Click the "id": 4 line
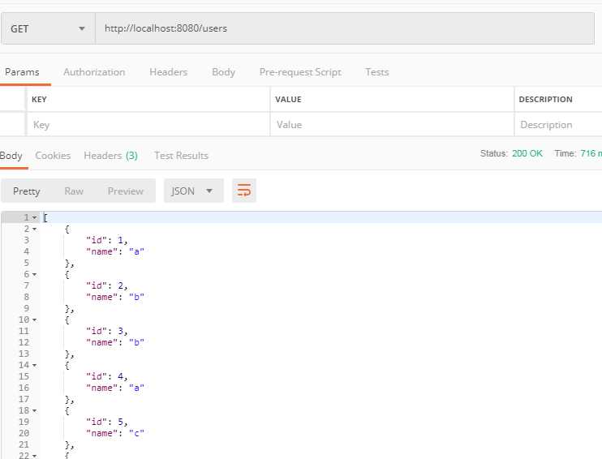This screenshot has width=602, height=459. coord(107,376)
